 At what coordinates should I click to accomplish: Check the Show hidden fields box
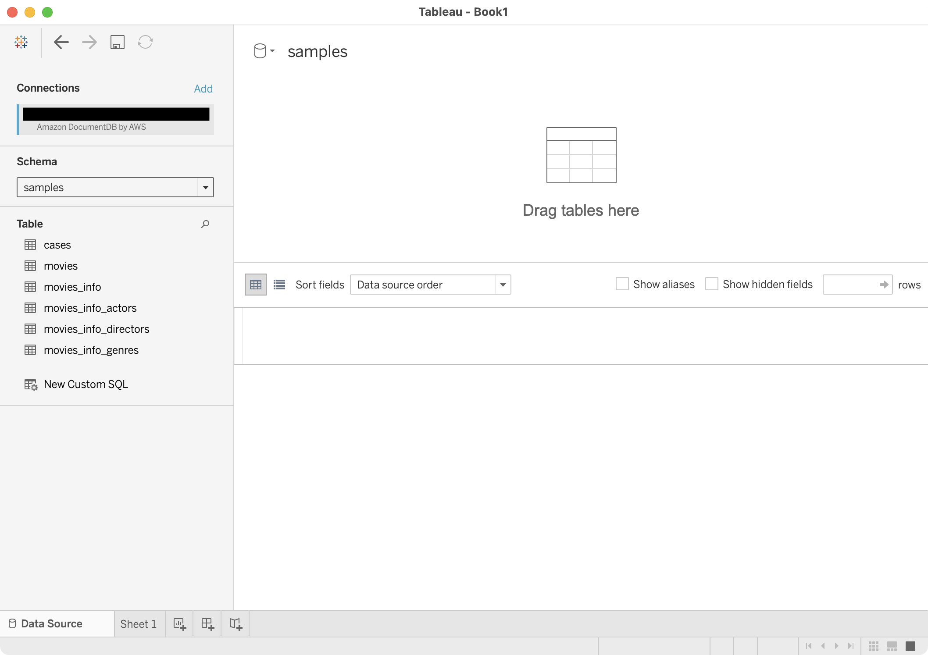[711, 284]
